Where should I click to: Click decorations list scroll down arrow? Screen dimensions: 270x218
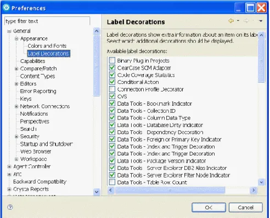pyautogui.click(x=261, y=182)
